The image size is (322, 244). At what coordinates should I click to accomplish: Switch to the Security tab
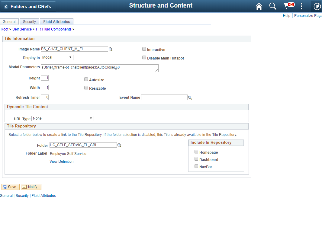[x=29, y=21]
